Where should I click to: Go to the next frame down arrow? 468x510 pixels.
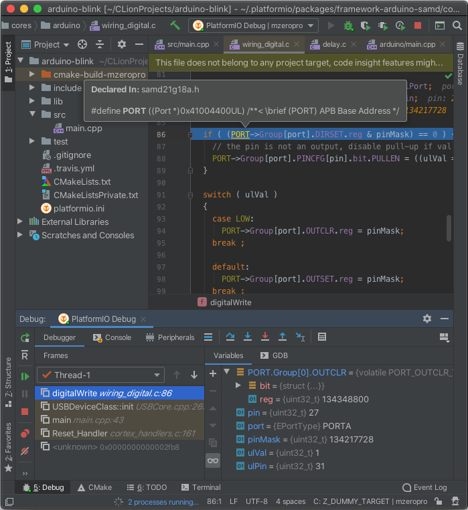pyautogui.click(x=194, y=375)
